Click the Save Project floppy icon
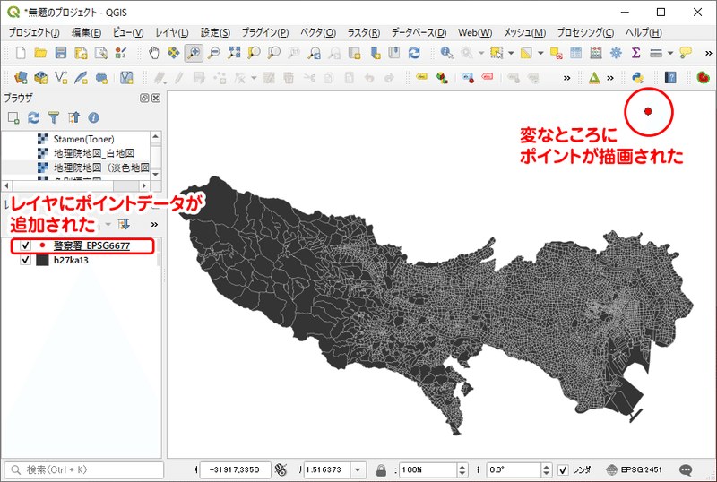This screenshot has width=717, height=482. pos(61,53)
